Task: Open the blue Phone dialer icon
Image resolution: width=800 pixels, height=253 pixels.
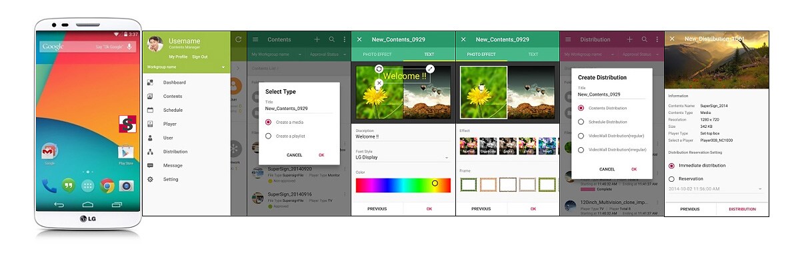Action: pos(49,186)
